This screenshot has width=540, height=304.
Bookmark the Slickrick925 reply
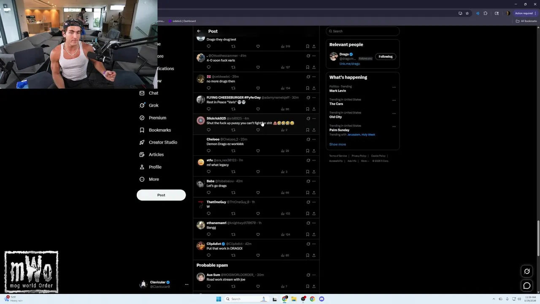coord(308,130)
